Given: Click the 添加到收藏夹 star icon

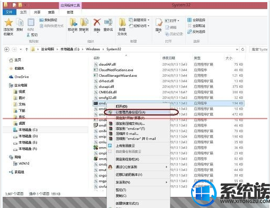Looking at the screenshot, I should 8,22.
